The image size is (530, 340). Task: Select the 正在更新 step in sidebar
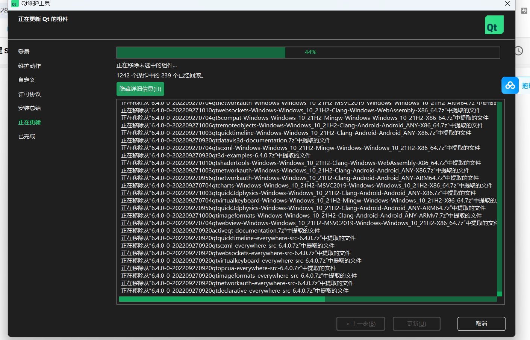(30, 122)
